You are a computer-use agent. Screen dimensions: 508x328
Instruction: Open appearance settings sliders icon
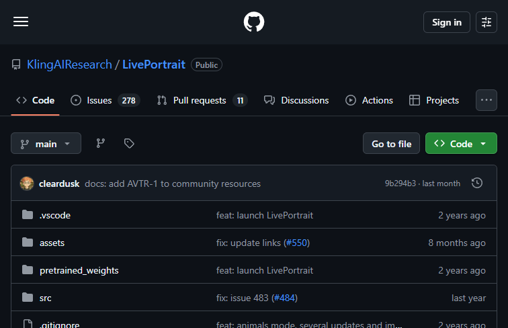click(x=486, y=22)
